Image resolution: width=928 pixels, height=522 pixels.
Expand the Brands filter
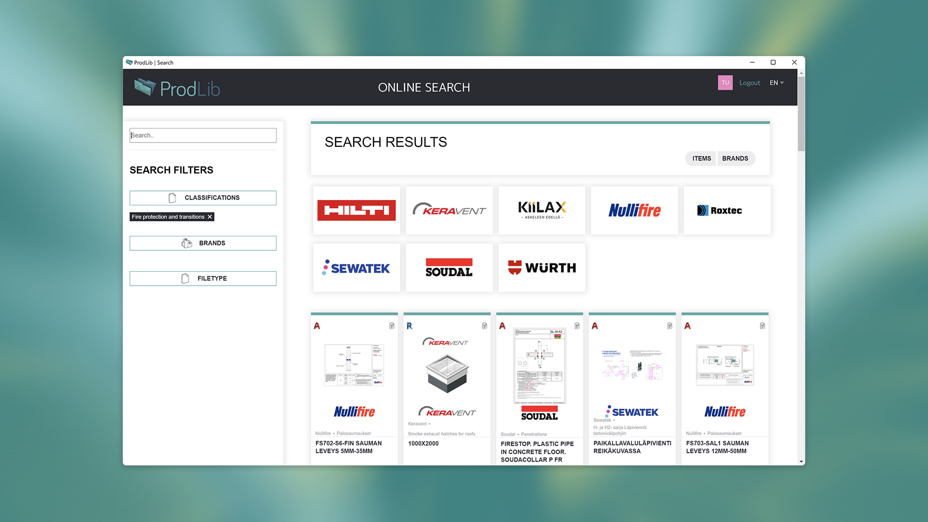tap(203, 243)
